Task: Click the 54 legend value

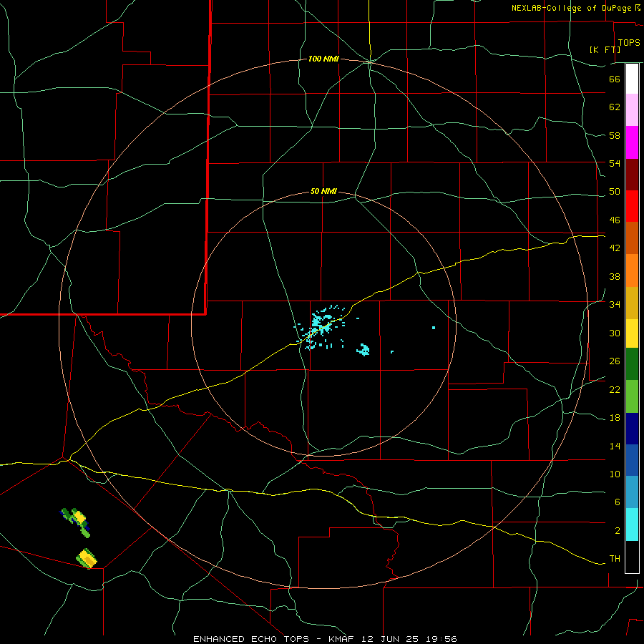Action: 615,163
